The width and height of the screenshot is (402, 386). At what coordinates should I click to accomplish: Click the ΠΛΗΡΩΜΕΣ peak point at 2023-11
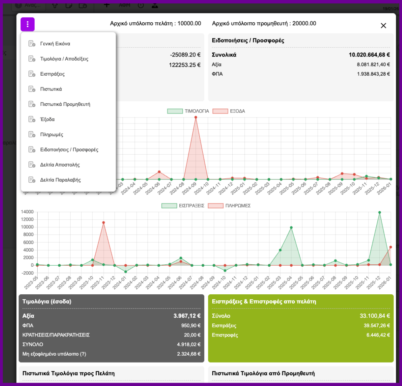[x=103, y=223]
